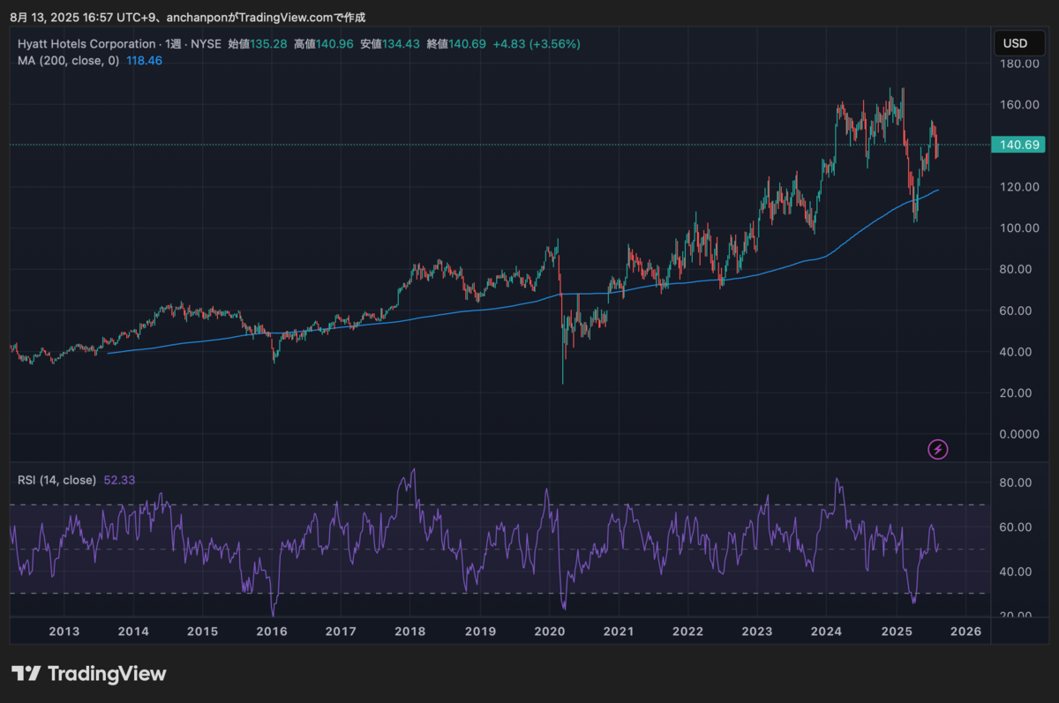Click the 2016 year label
Viewport: 1059px width, 703px height.
pos(272,632)
